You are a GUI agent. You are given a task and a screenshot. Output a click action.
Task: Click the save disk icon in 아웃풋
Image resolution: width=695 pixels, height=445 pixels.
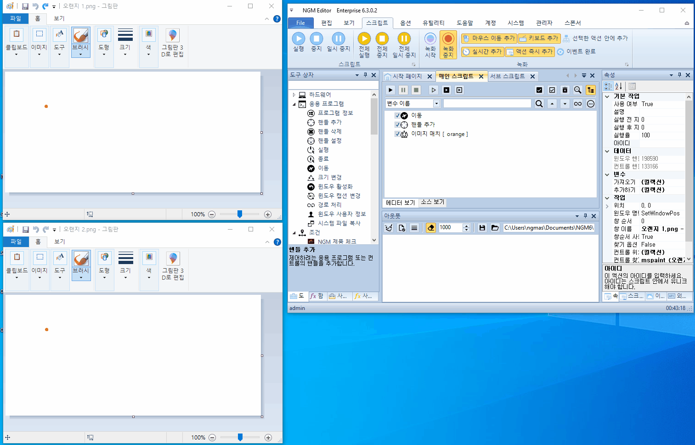coord(482,228)
